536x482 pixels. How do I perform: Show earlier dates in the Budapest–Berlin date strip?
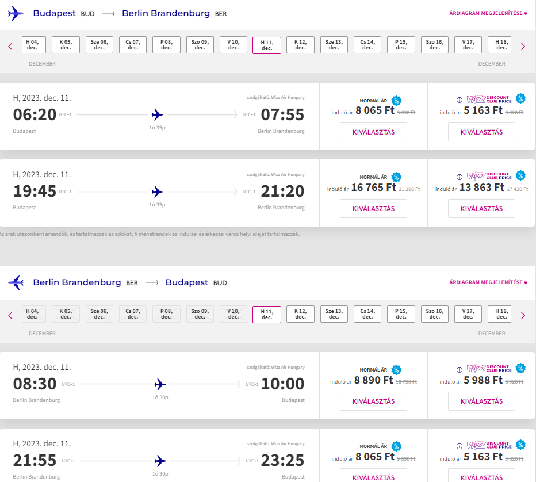10,46
